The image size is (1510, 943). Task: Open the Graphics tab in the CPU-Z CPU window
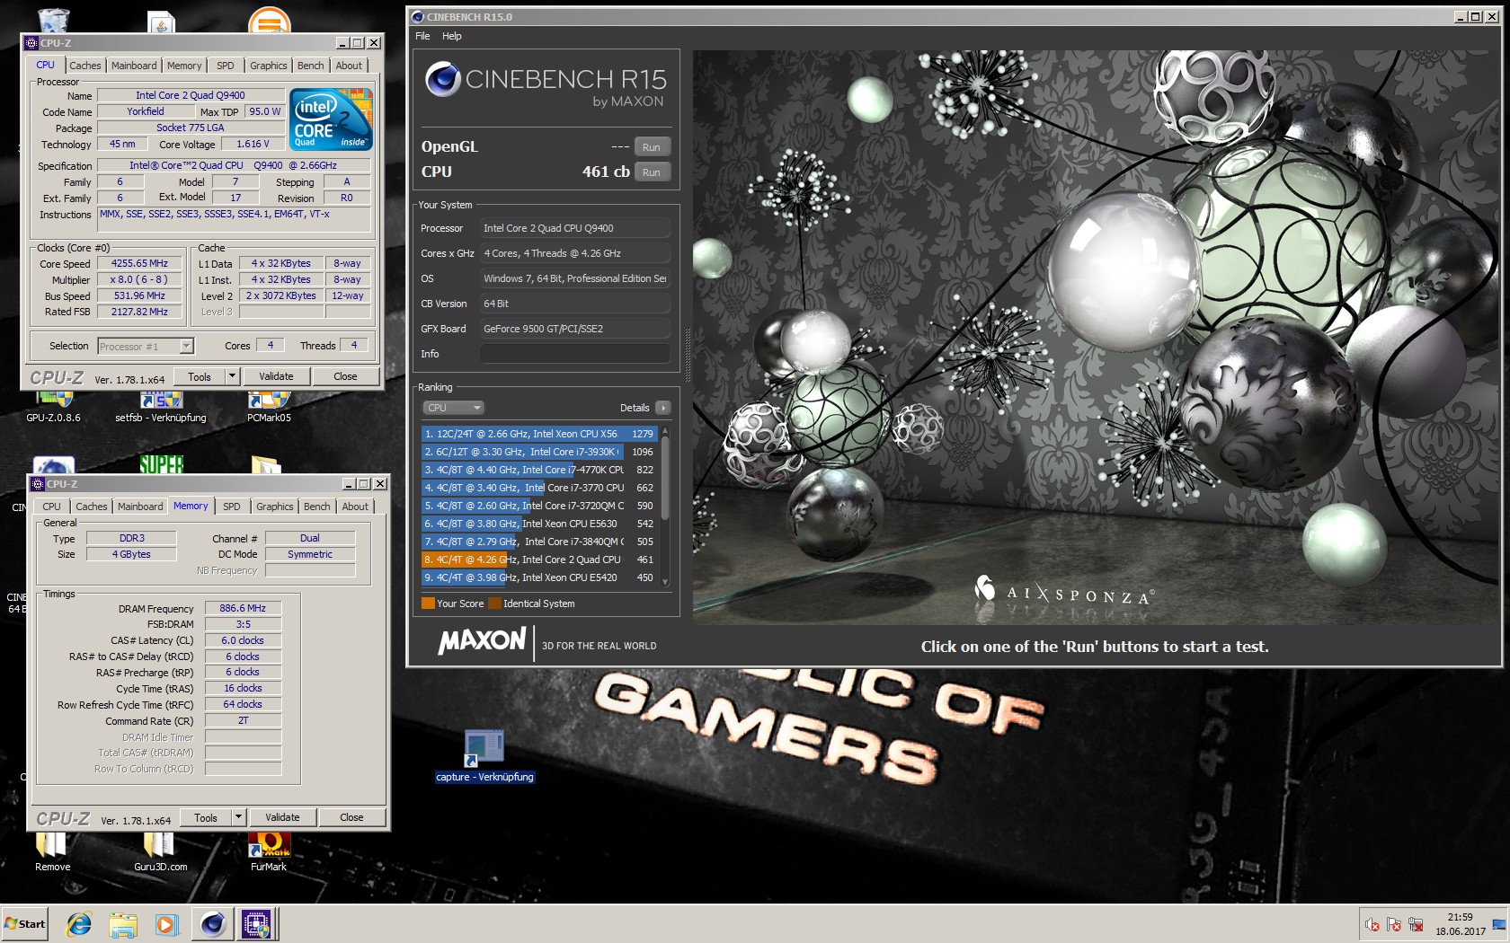coord(269,66)
